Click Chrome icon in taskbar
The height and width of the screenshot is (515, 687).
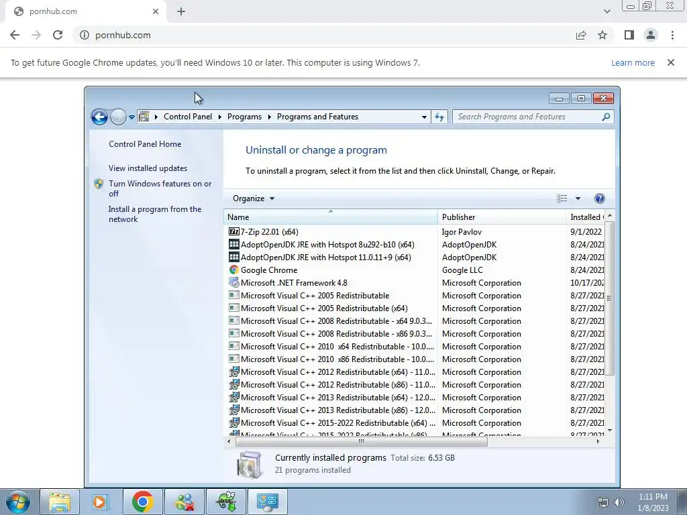click(x=142, y=502)
